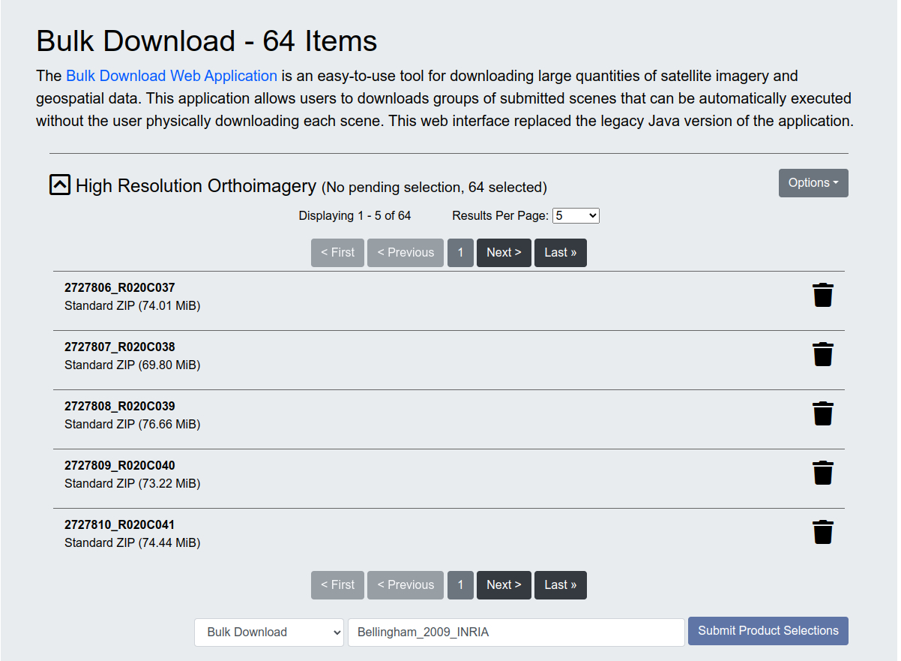Collapse the High Resolution Orthoimagery section
The image size is (901, 661).
pyautogui.click(x=60, y=185)
